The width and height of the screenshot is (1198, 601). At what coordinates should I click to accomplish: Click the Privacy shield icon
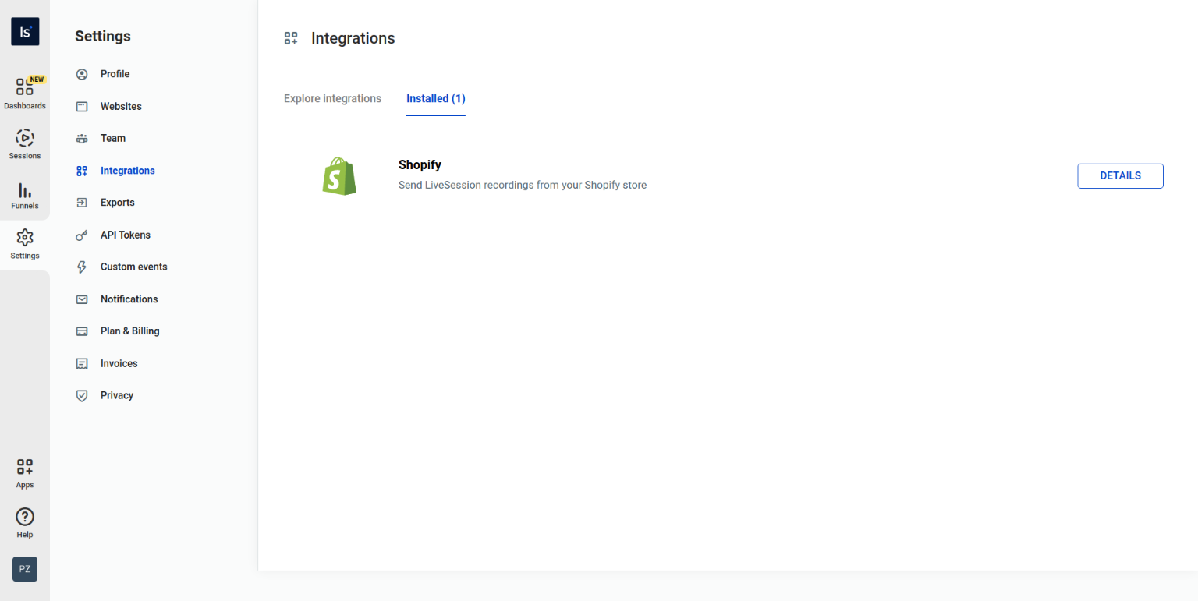pyautogui.click(x=82, y=396)
